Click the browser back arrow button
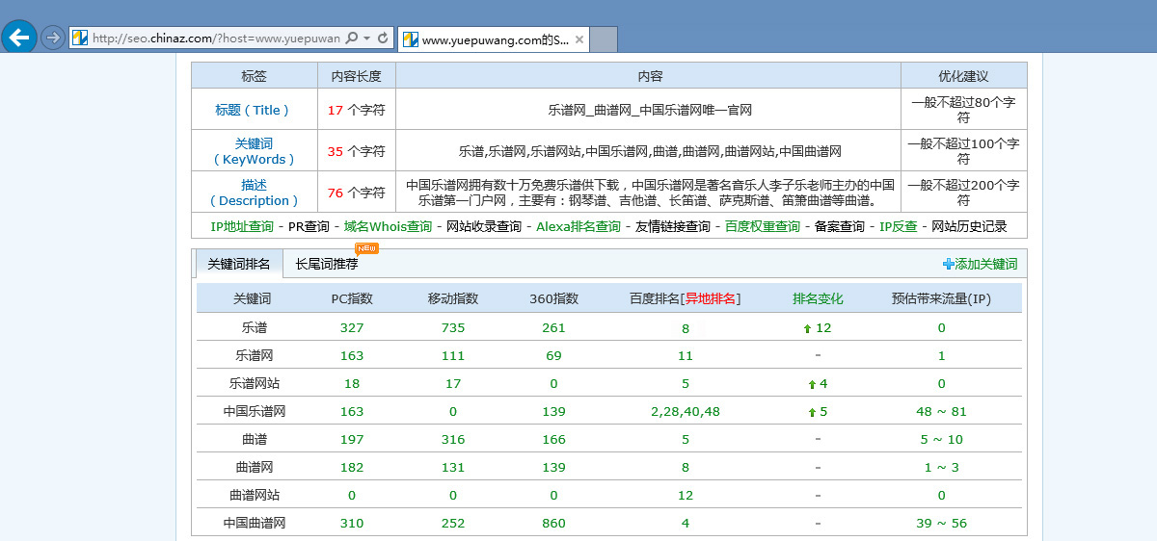Image resolution: width=1157 pixels, height=541 pixels. click(x=19, y=38)
